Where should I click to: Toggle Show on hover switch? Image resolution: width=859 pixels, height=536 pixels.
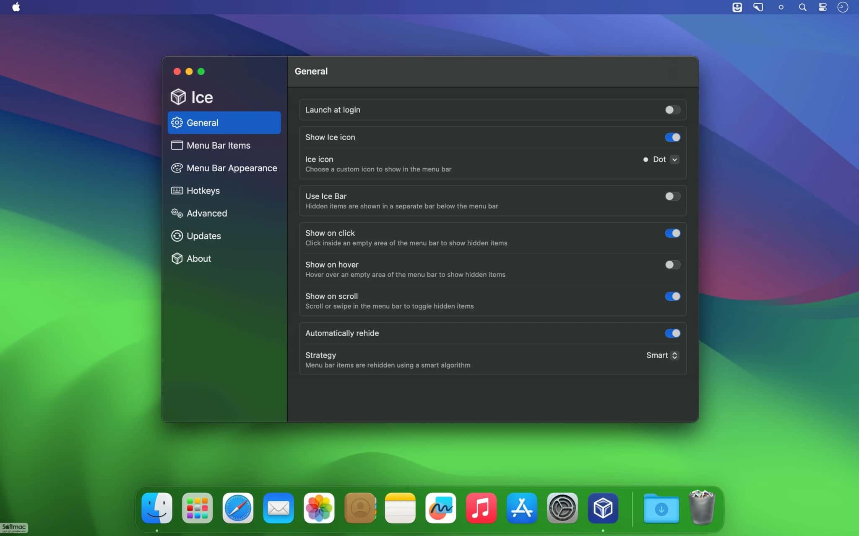[672, 265]
